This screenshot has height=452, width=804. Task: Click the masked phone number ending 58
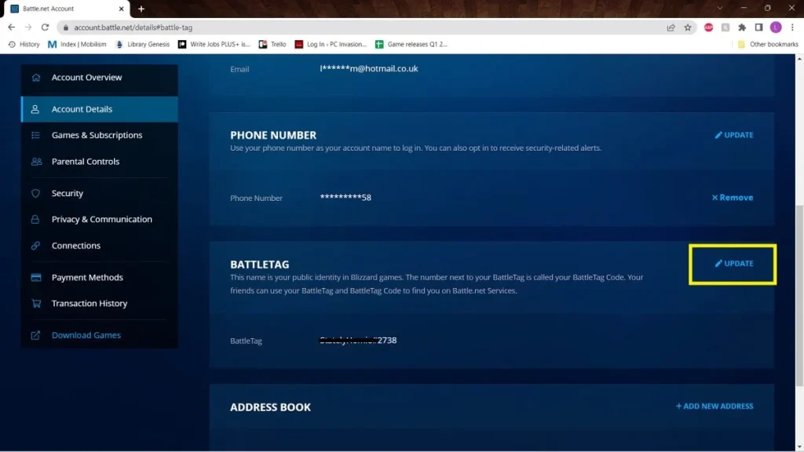tap(345, 197)
